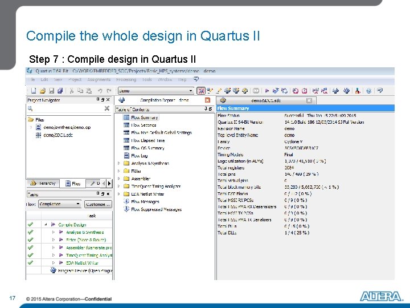The image size is (410, 308).
Task: Click the highlighted toolbar icon beside the project dropdown
Action: [x=201, y=91]
